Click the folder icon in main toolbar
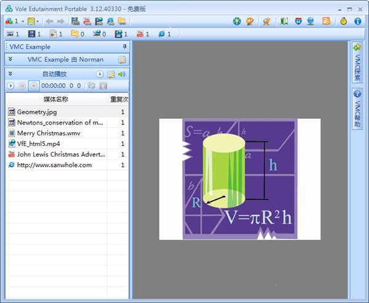This screenshot has width=369, height=303. click(x=122, y=21)
